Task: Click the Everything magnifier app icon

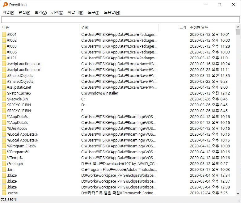Action: coord(5,5)
